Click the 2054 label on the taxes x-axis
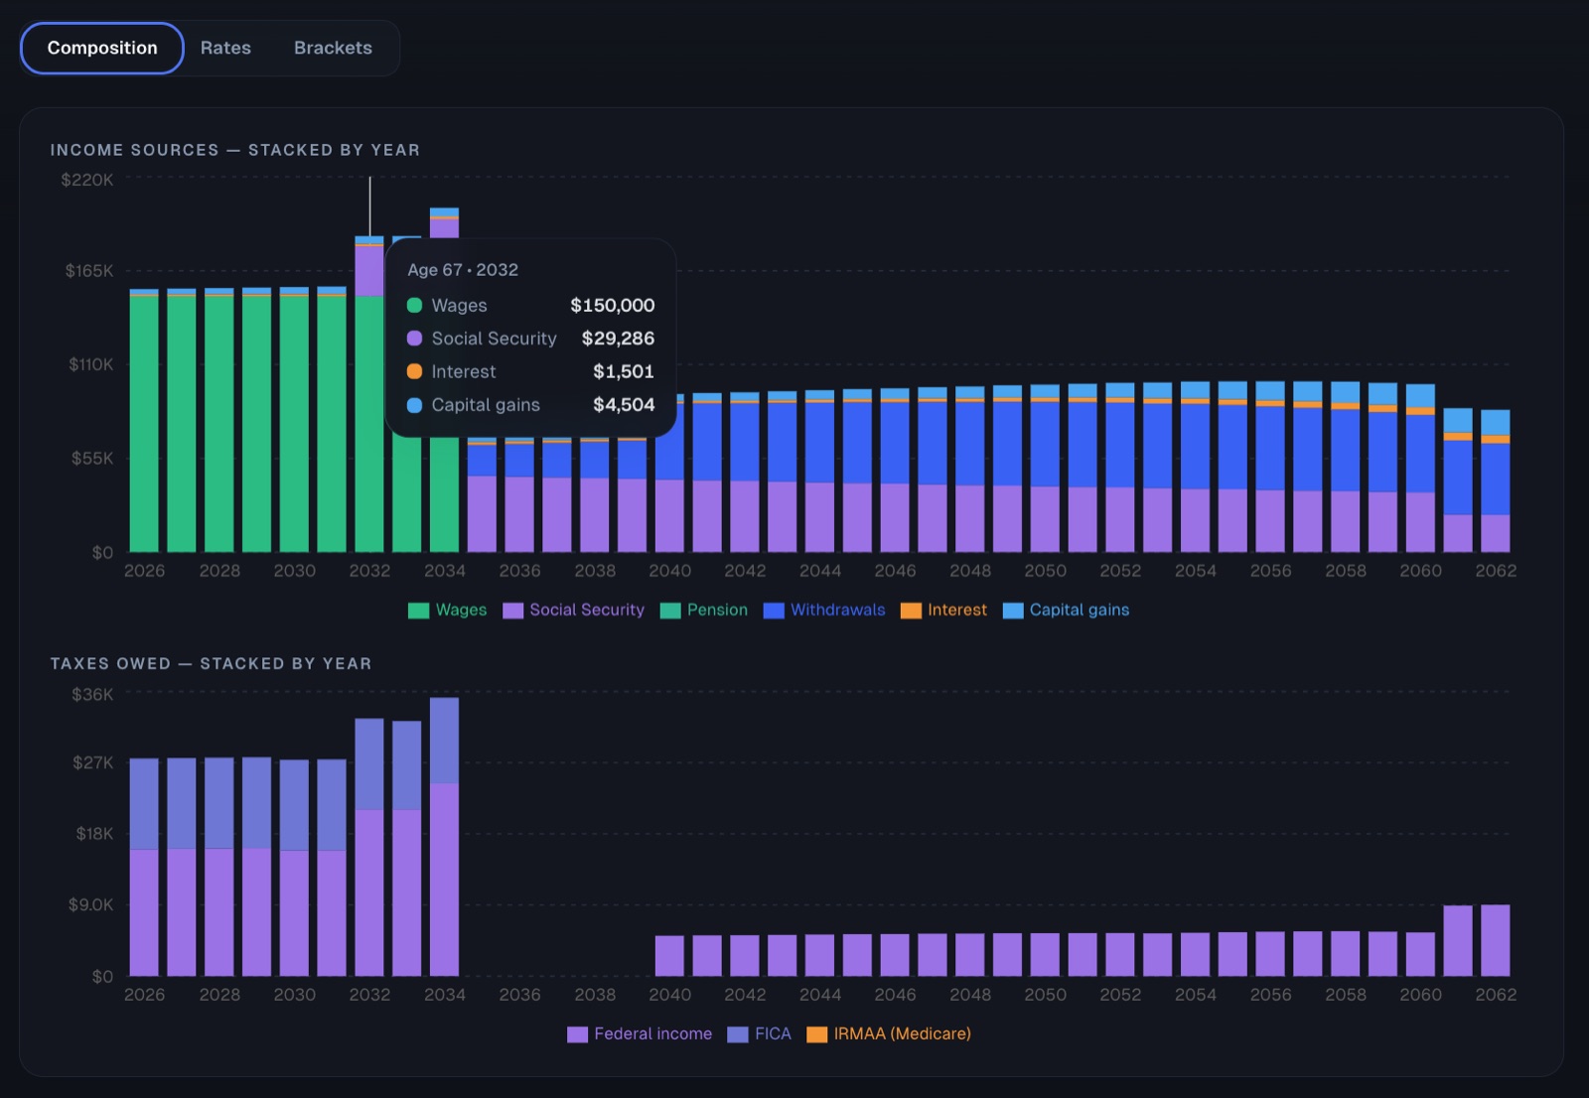This screenshot has width=1589, height=1098. 1196,995
